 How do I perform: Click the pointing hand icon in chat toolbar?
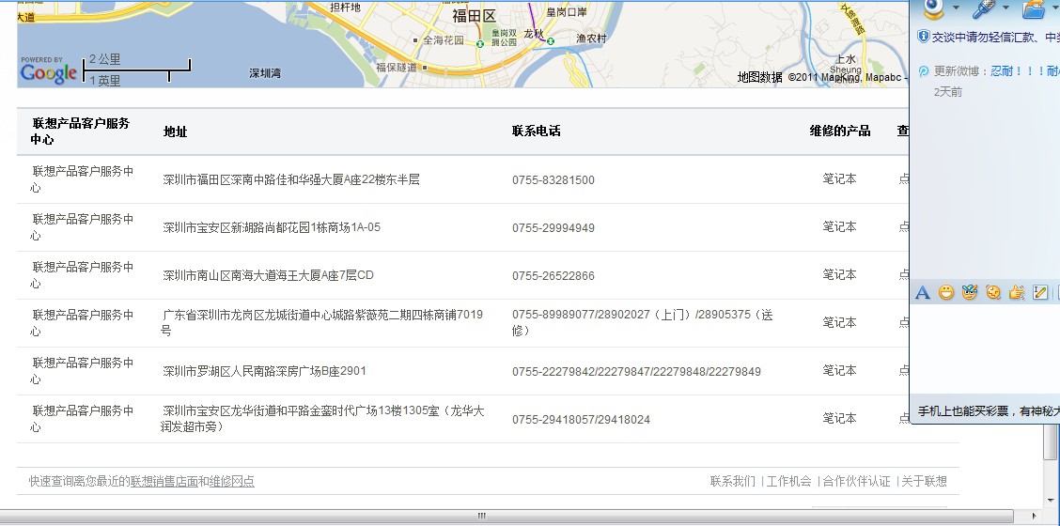point(1017,293)
